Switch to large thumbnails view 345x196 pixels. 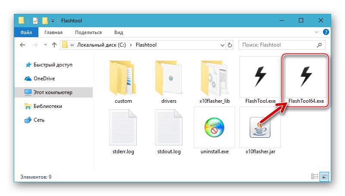coord(325,177)
